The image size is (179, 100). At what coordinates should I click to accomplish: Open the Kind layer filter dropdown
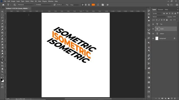157,14
